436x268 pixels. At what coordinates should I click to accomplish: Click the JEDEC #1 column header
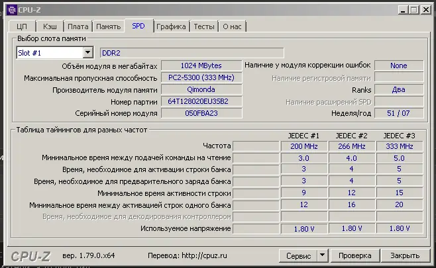pos(303,136)
